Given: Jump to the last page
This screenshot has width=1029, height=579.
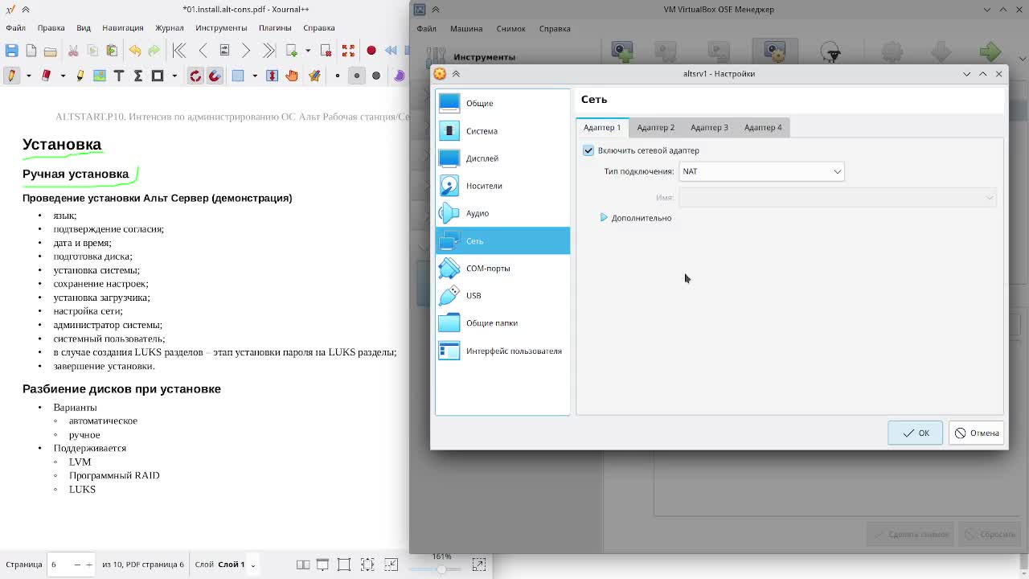Looking at the screenshot, I should 269,51.
